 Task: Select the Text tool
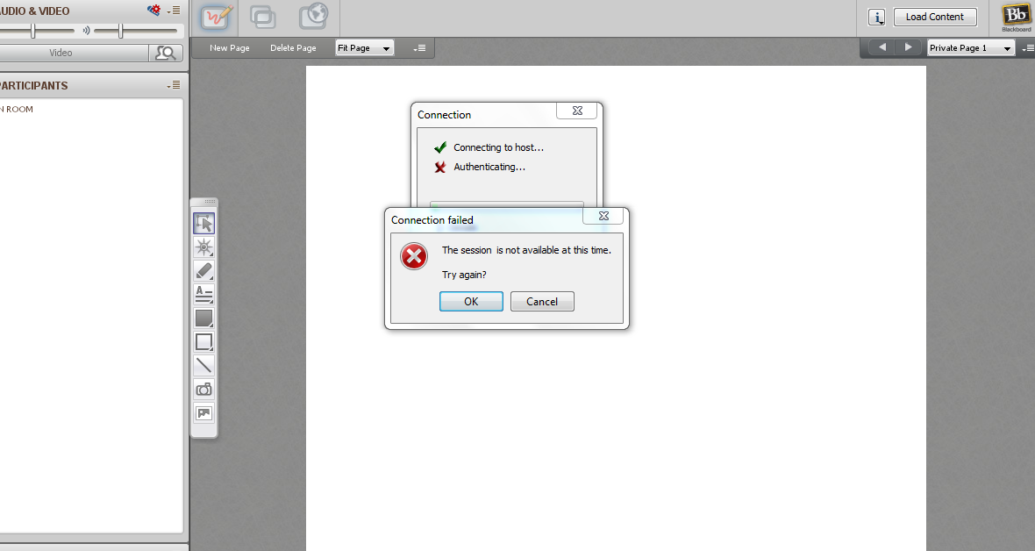pyautogui.click(x=204, y=294)
